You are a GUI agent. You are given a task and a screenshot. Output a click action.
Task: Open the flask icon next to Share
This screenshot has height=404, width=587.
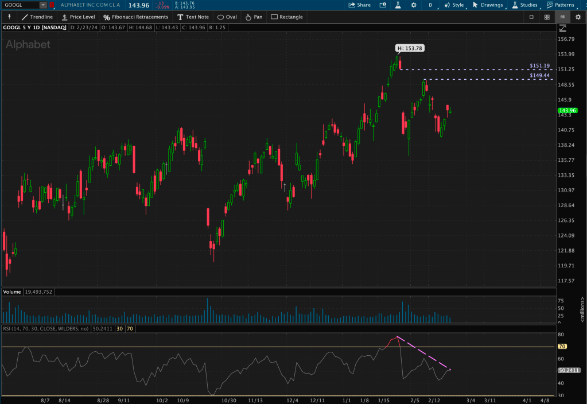[x=395, y=5]
